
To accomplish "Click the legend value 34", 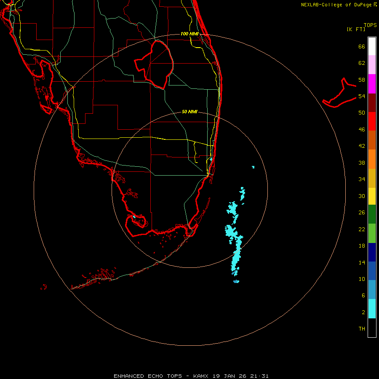I will tap(362, 179).
